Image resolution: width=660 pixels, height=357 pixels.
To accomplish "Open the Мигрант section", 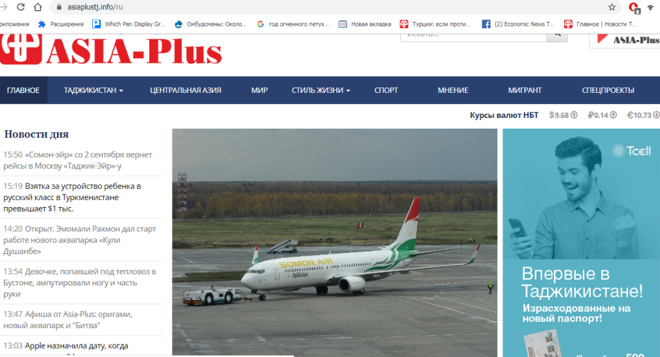I will (x=525, y=90).
